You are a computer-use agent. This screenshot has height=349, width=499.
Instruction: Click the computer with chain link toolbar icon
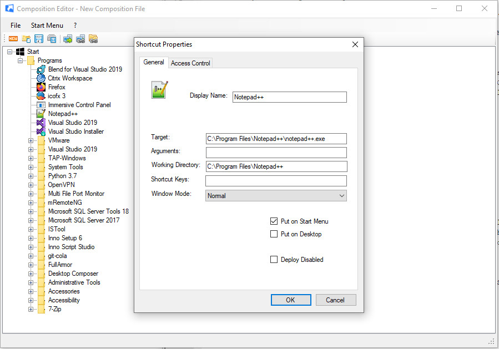click(x=80, y=39)
